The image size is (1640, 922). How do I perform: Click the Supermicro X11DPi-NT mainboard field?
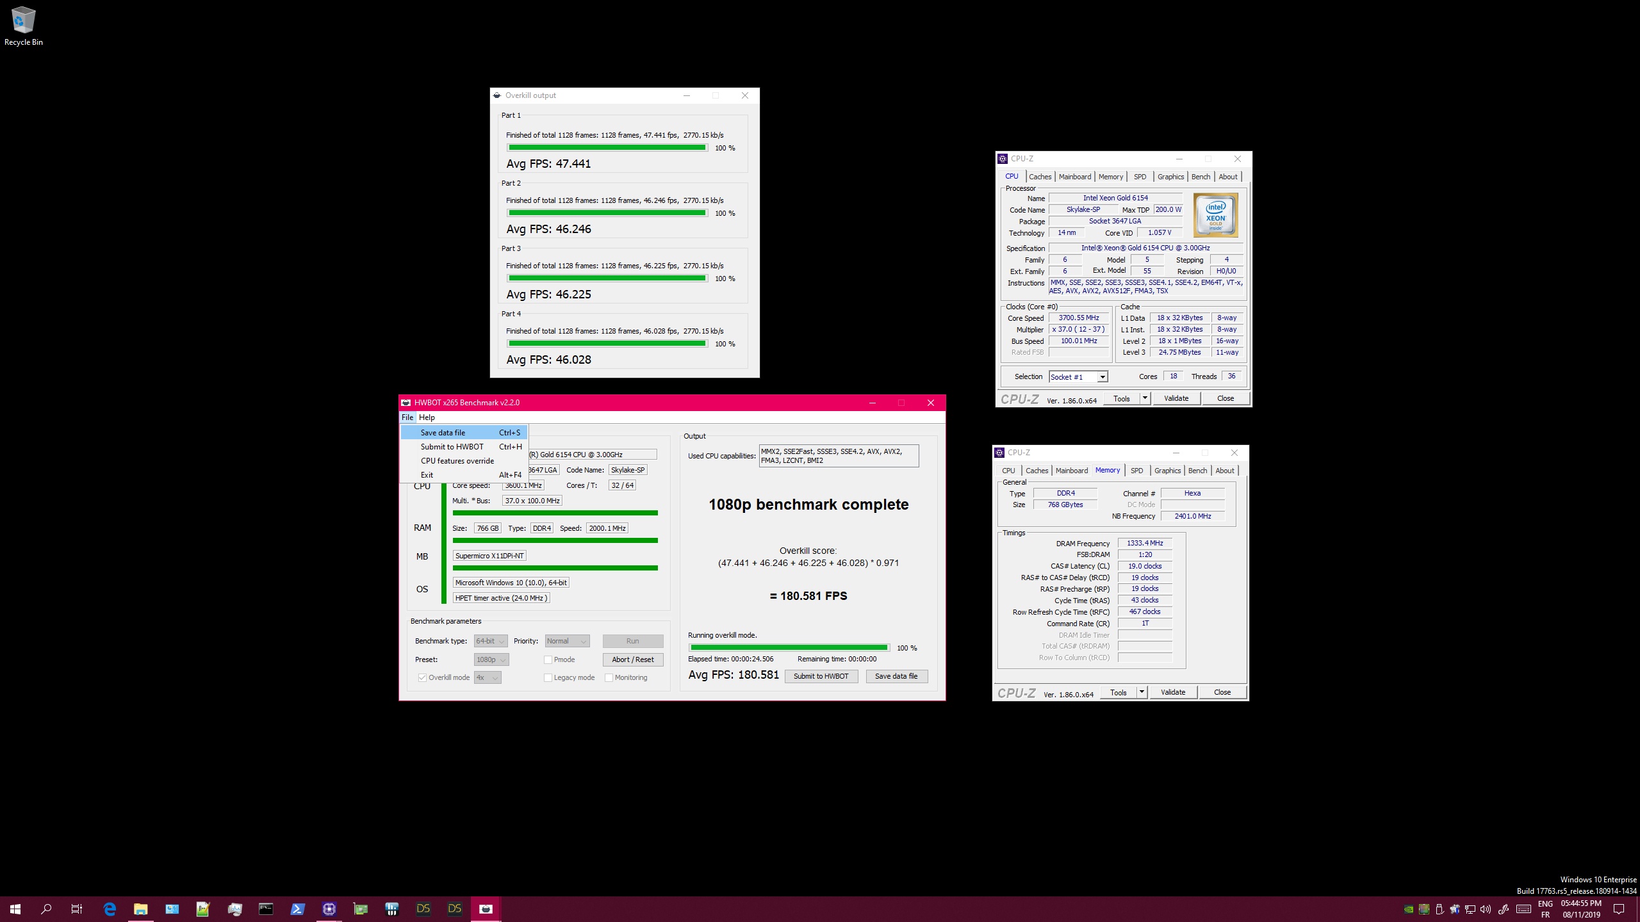pos(489,556)
